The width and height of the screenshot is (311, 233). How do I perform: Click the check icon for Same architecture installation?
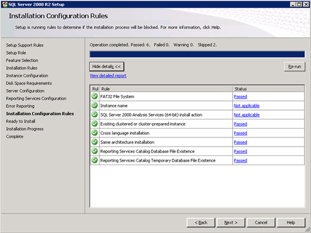pyautogui.click(x=95, y=142)
